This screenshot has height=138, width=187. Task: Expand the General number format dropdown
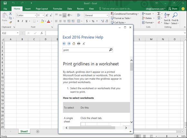pos(107,15)
